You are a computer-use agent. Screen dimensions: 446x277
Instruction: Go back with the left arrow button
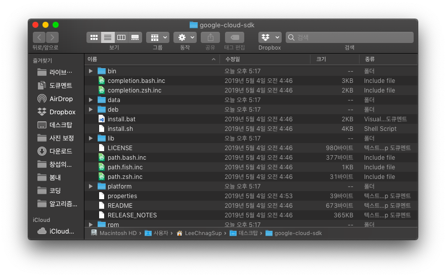(x=39, y=37)
